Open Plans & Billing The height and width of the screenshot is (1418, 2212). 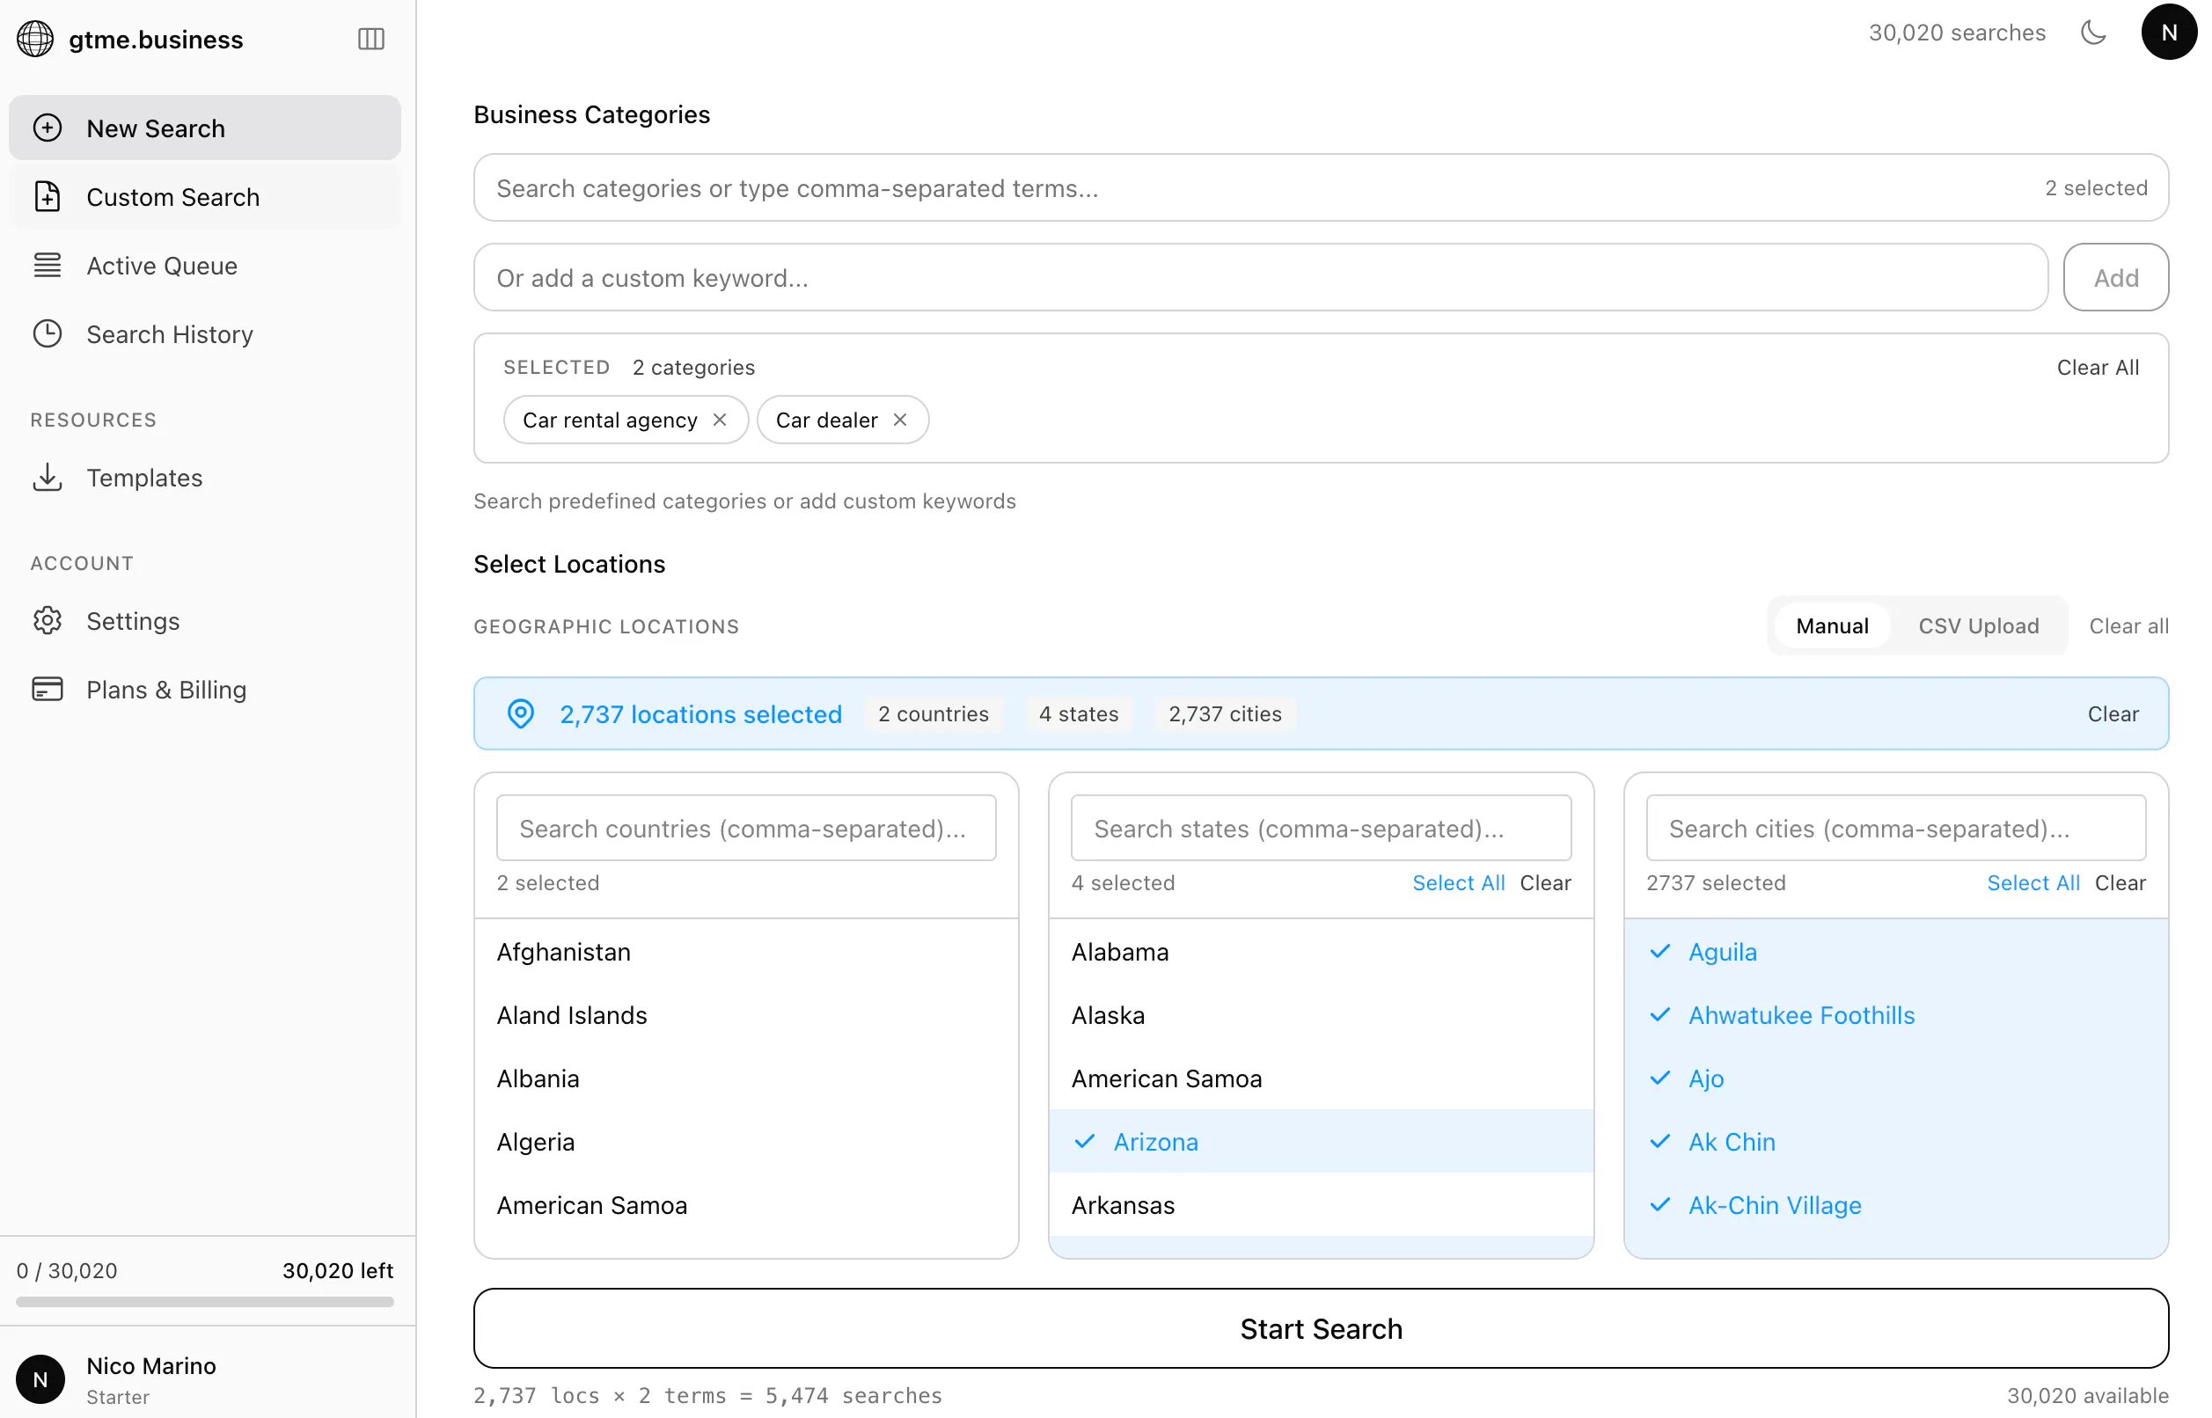[205, 690]
